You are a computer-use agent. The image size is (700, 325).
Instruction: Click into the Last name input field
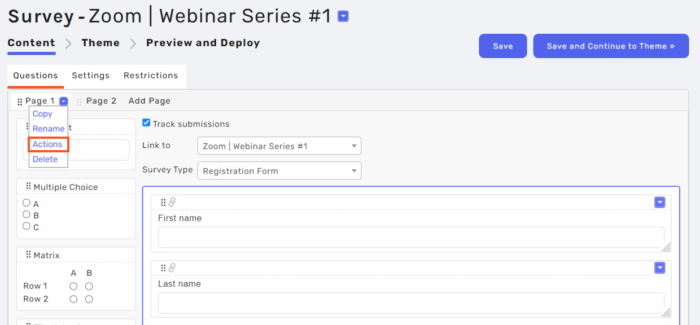411,303
